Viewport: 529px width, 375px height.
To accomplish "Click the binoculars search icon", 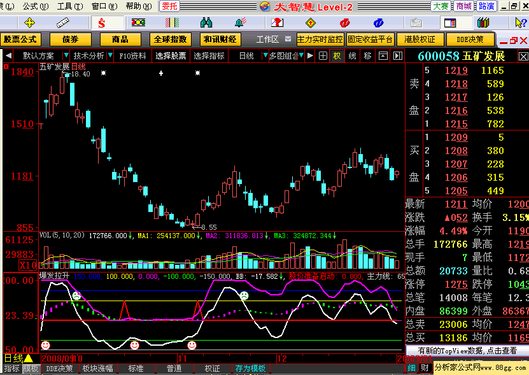I will click(x=206, y=23).
